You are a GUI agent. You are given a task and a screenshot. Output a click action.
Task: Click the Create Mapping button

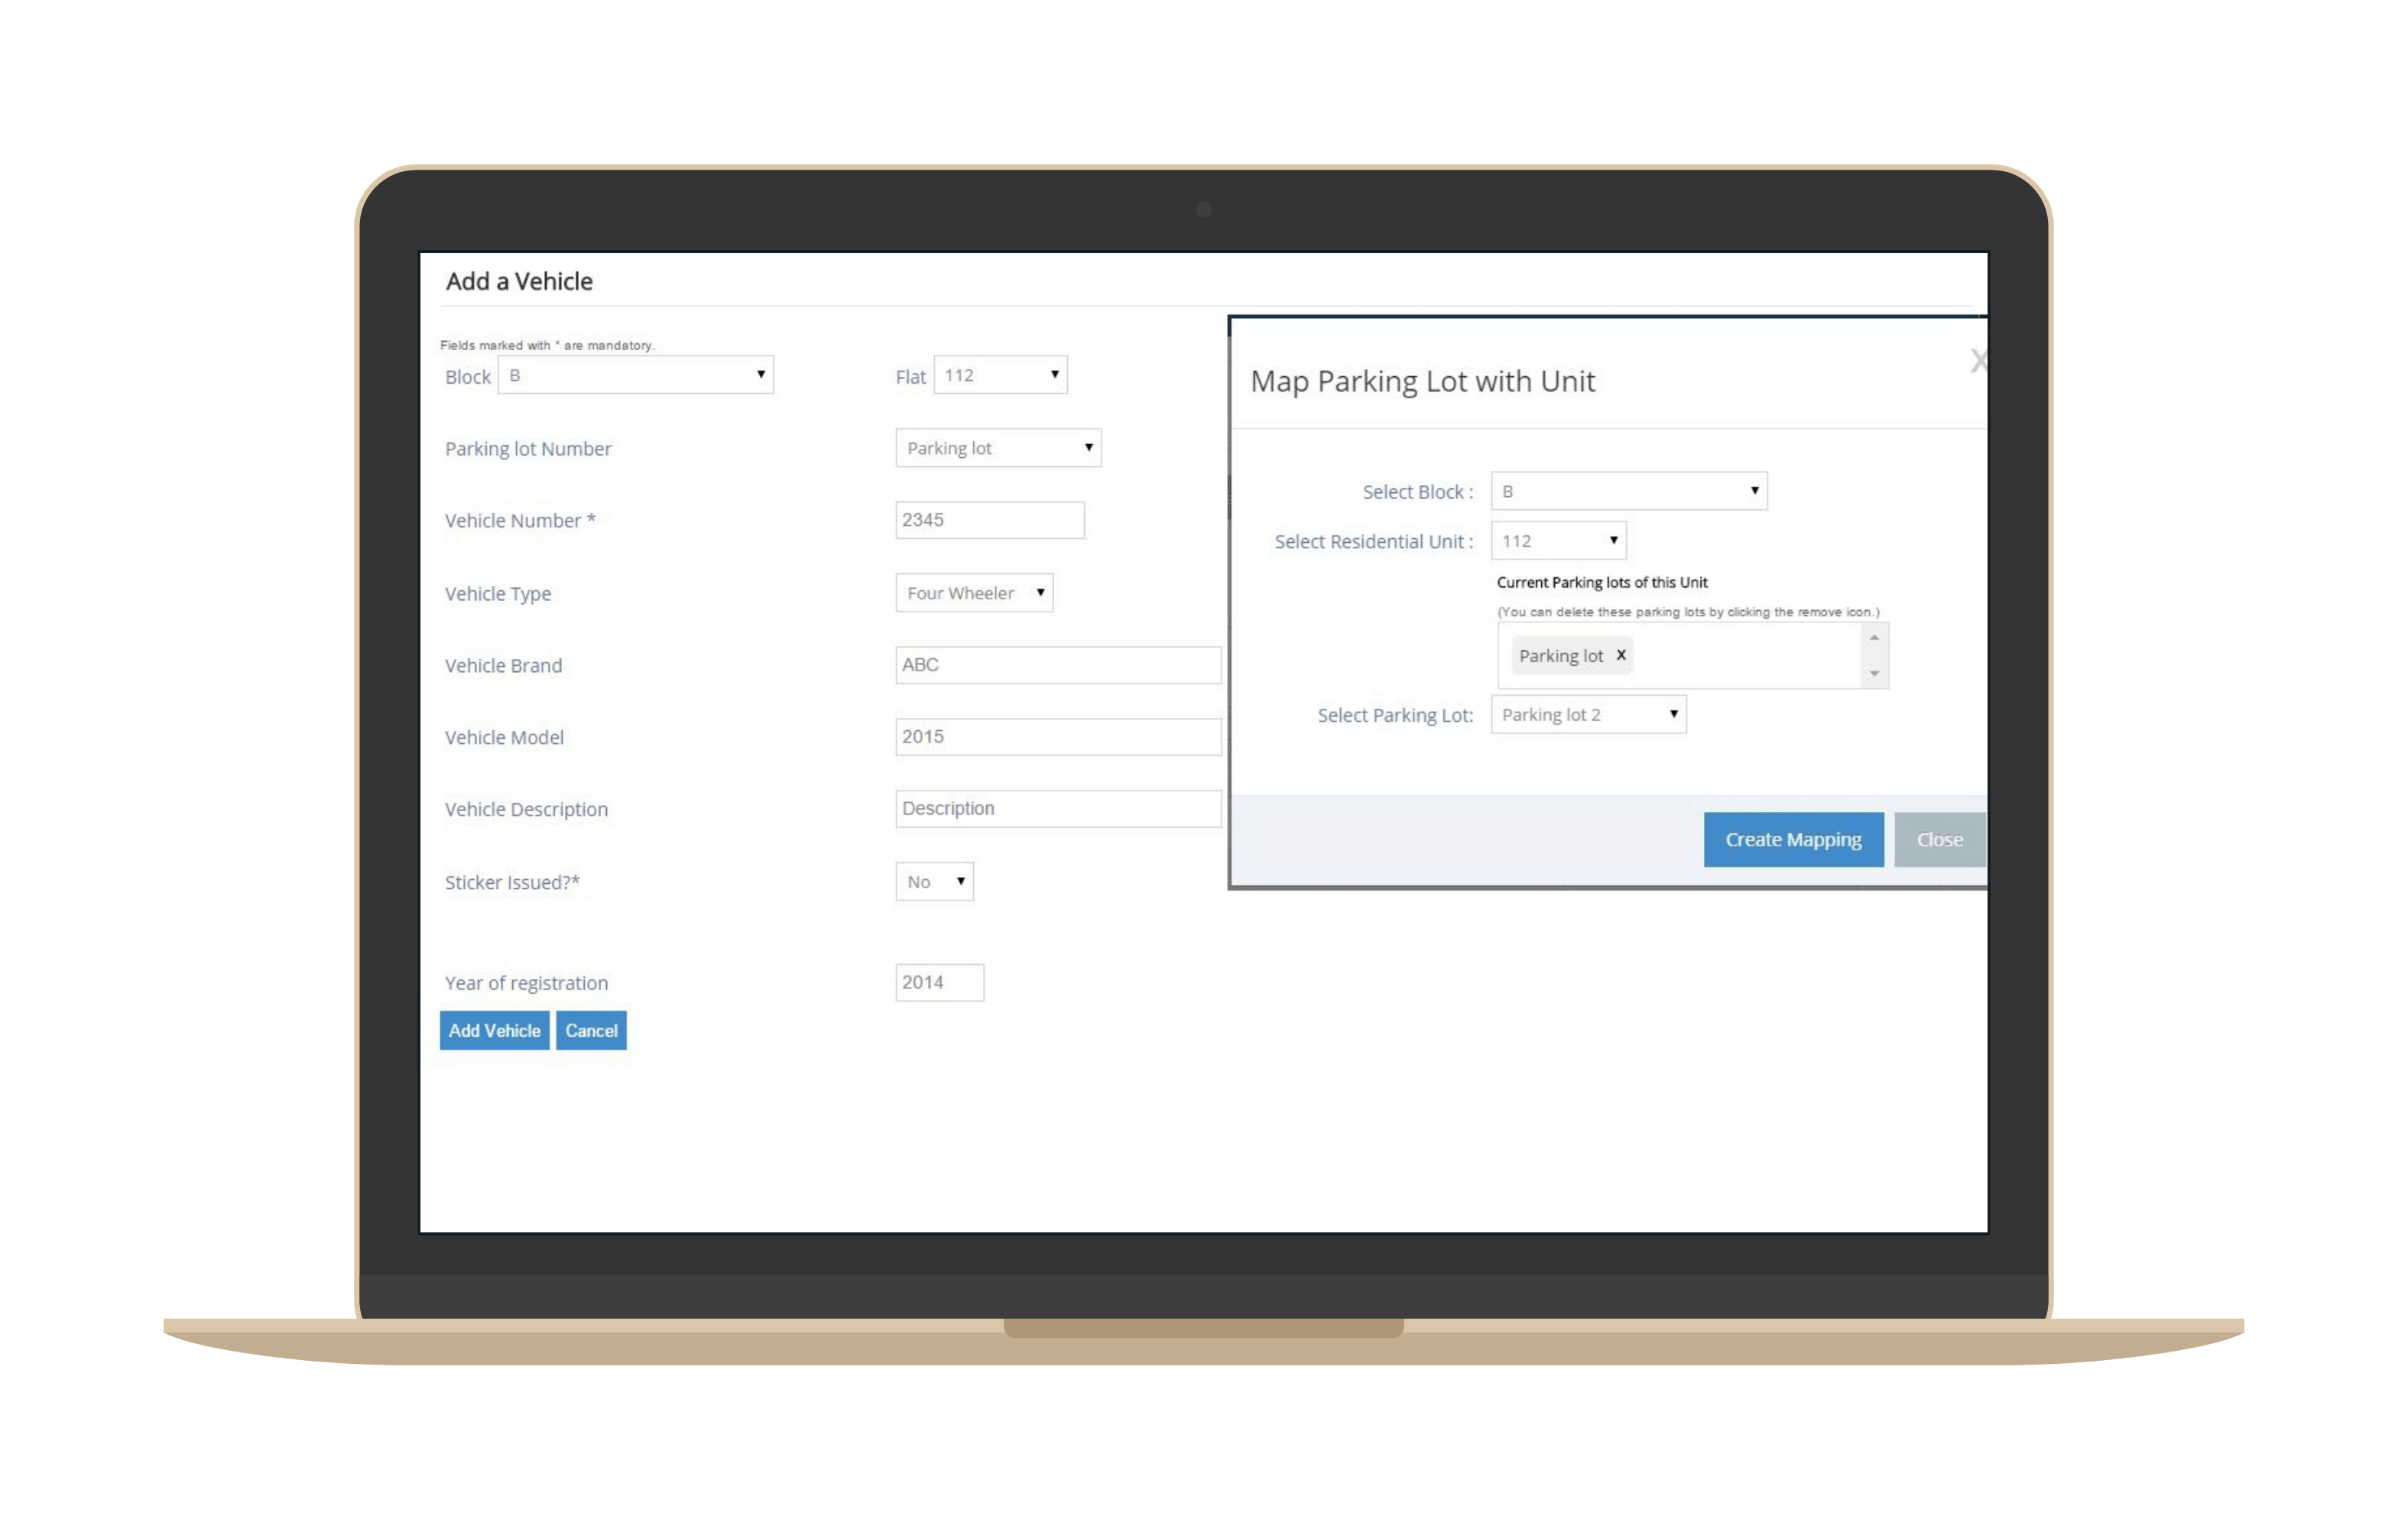tap(1793, 840)
